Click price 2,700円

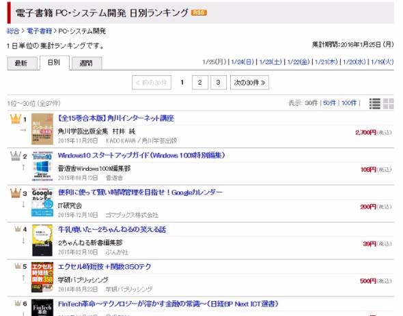click(x=365, y=132)
